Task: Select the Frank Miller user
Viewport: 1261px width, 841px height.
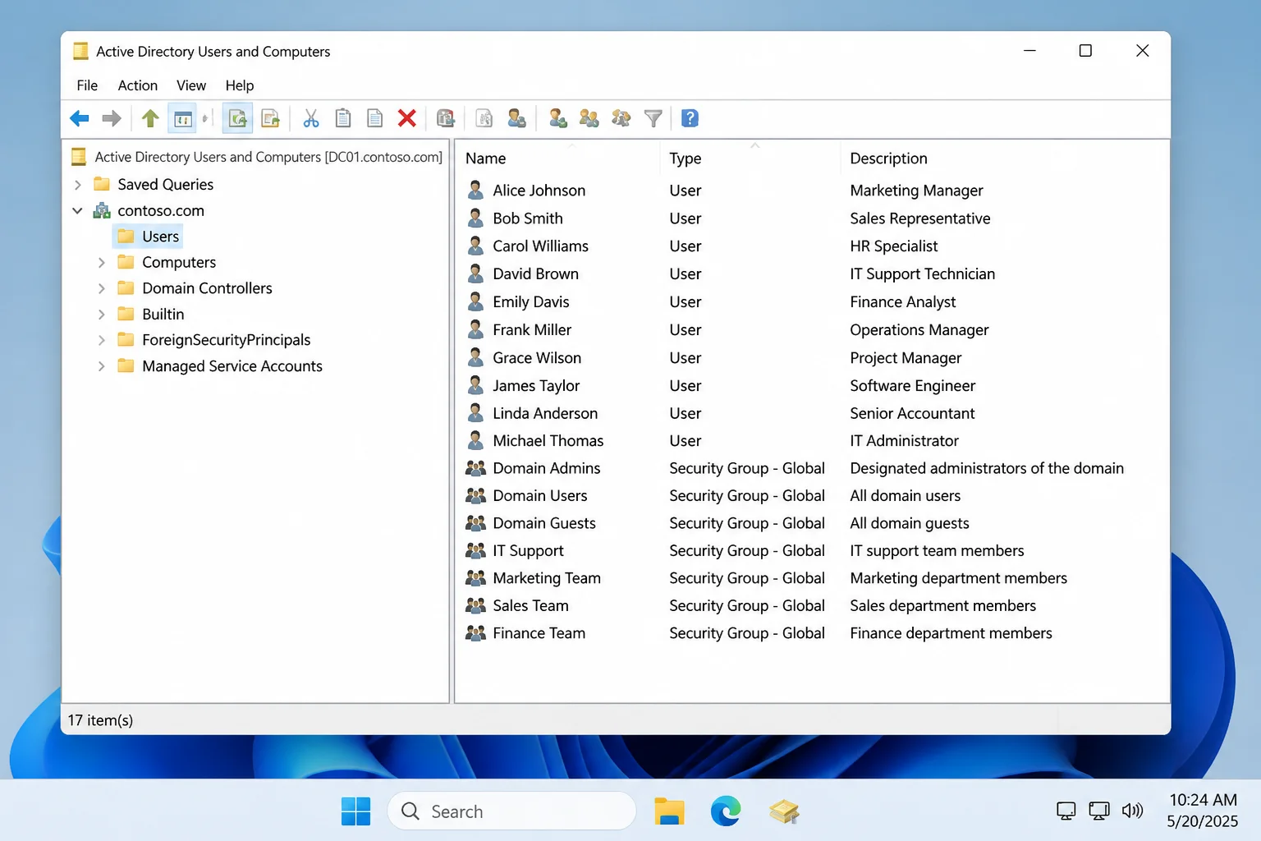Action: pyautogui.click(x=813, y=330)
